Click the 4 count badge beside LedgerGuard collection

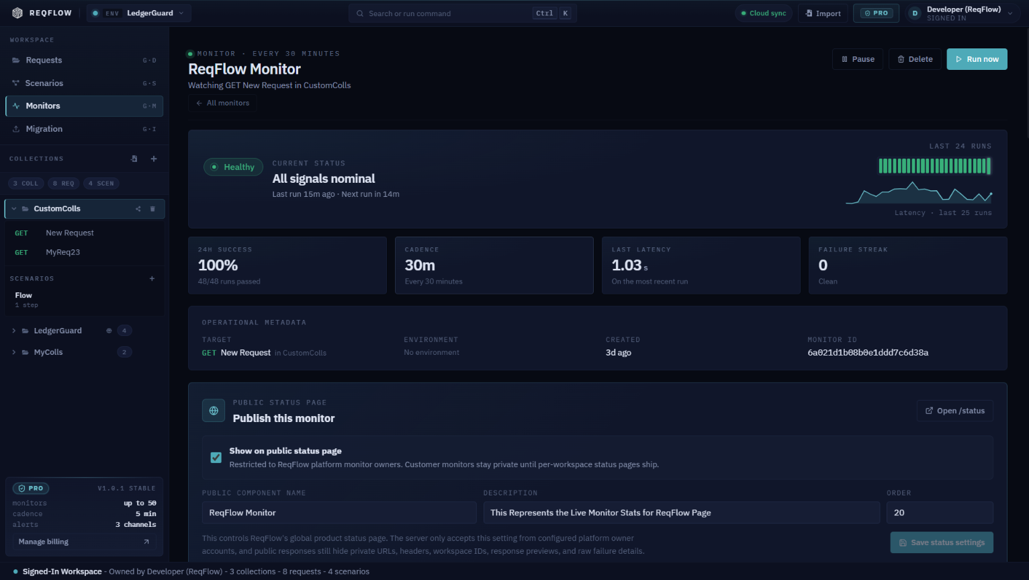tap(124, 331)
